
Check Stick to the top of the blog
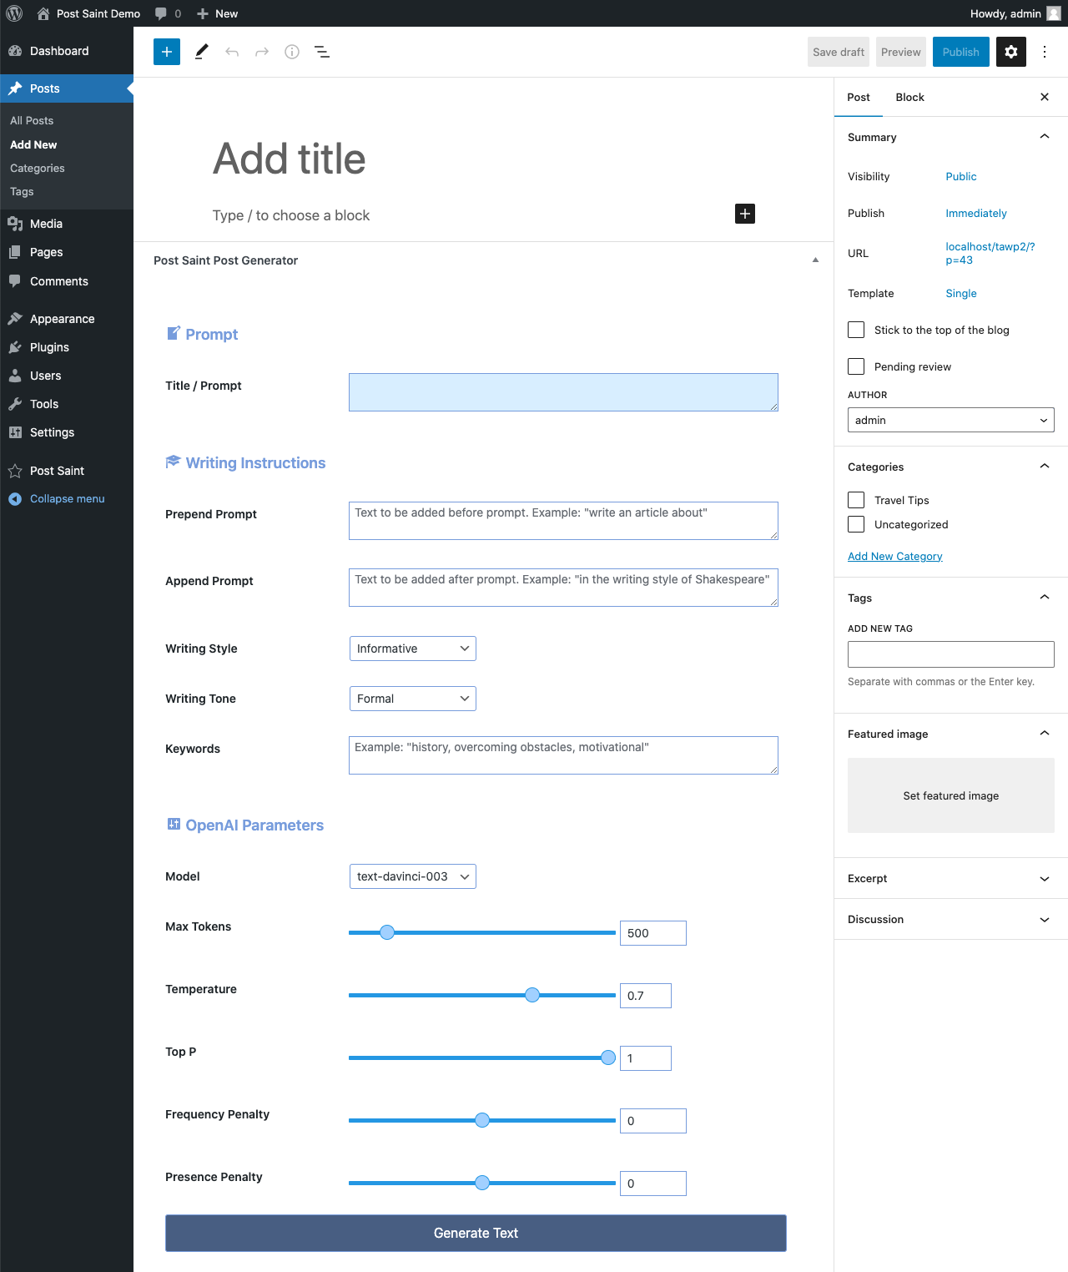[856, 330]
